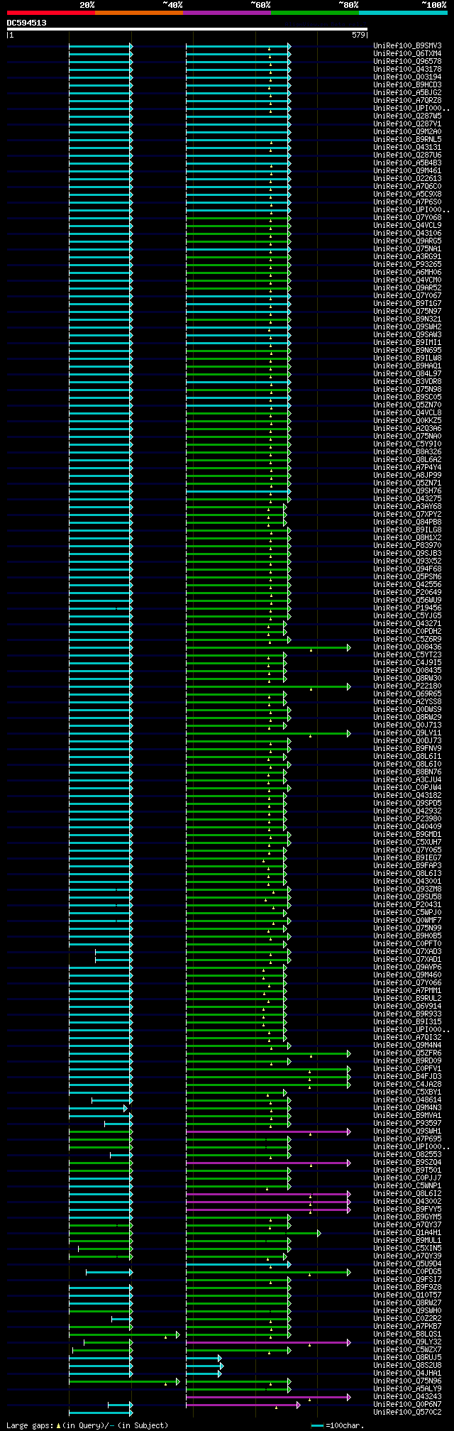454x1431 pixels.
Task: Click the UniRef100_Q570C2 label
Action: 407,1412
